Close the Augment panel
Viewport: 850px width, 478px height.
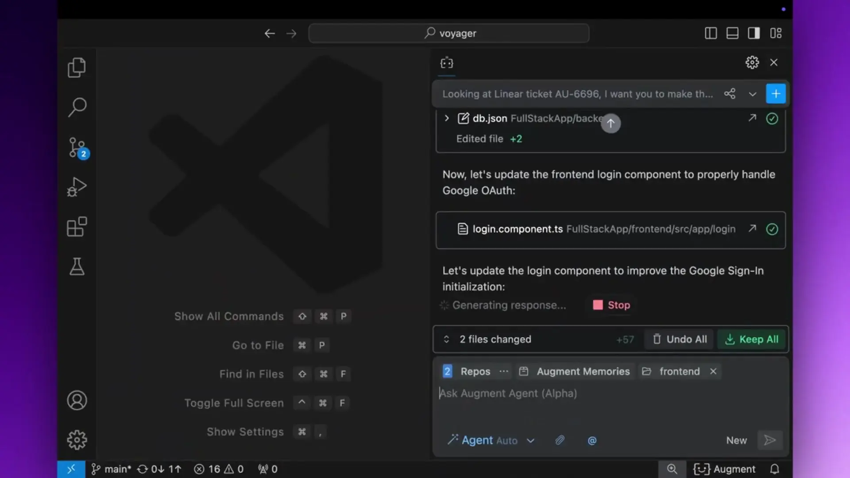(774, 62)
